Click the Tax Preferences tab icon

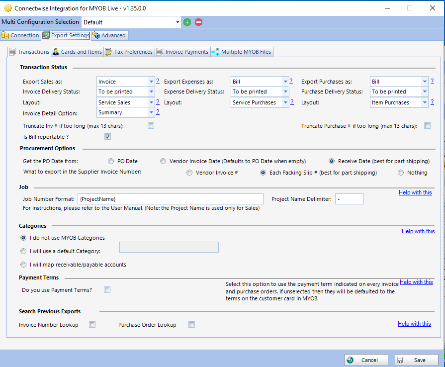108,52
